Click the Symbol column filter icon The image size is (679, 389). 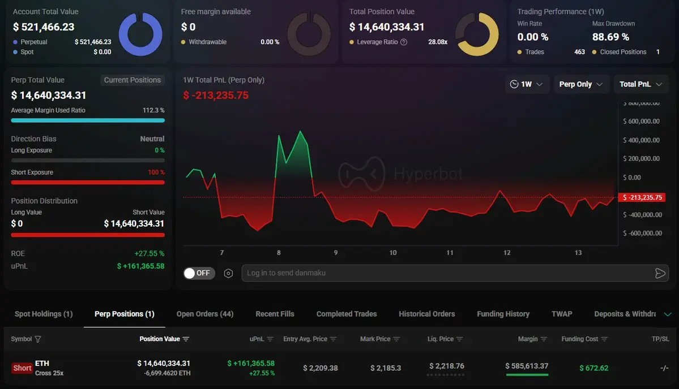(38, 339)
